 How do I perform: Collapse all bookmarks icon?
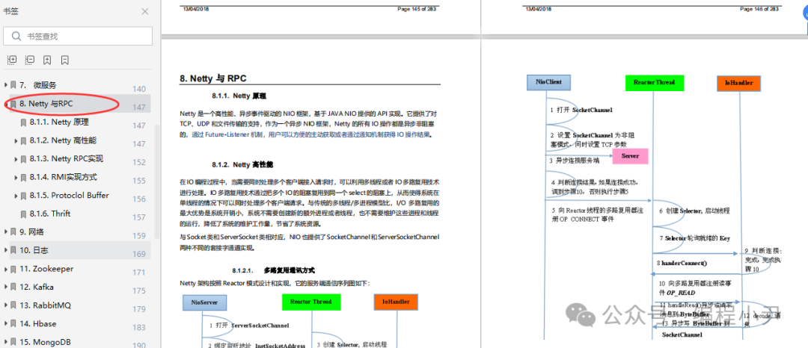[30, 60]
